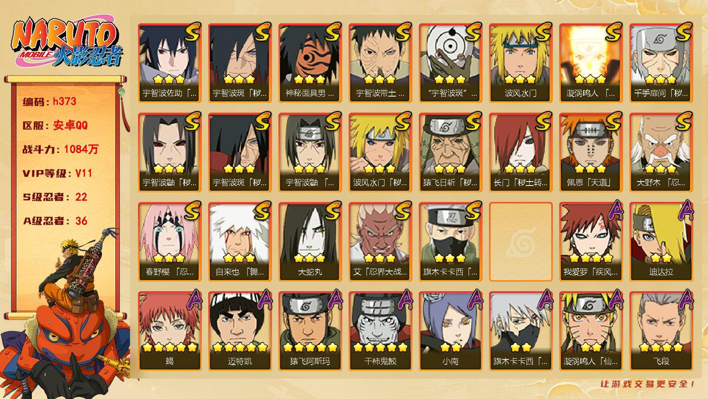Click the S badge on 宇智波佐助 card
Screen dimensions: 708x399
pos(191,32)
